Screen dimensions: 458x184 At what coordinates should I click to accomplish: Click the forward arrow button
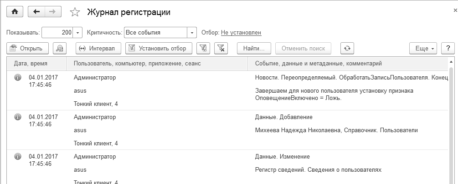point(53,12)
